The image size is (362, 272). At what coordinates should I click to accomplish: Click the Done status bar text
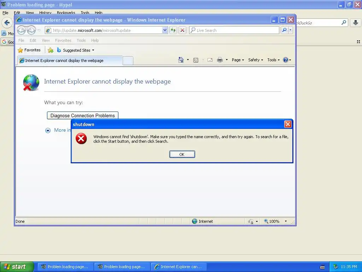20,221
